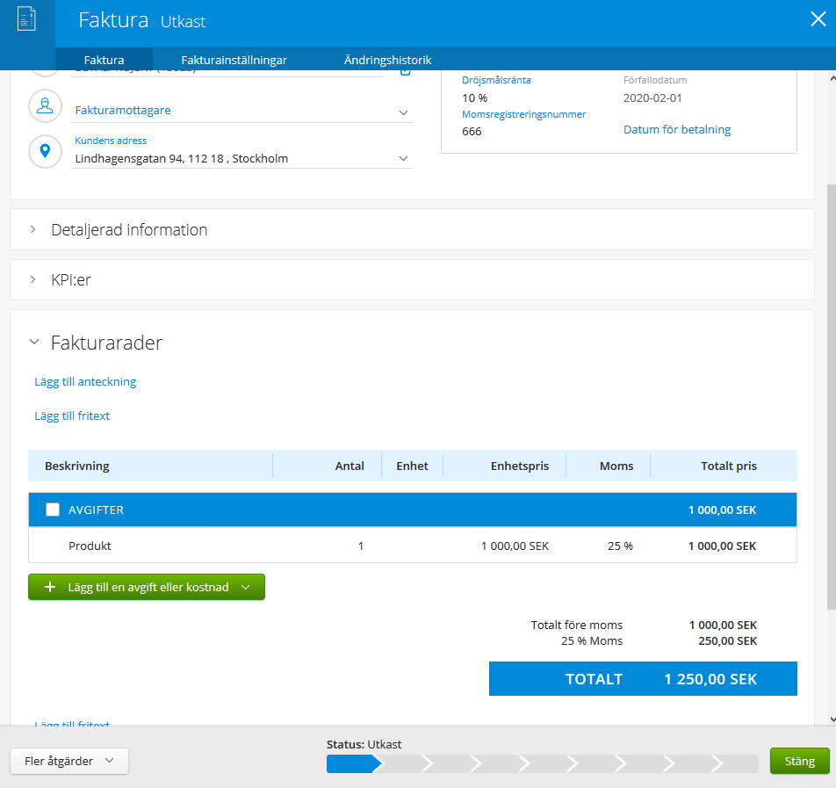Click the Kundens adress location pin icon
The image size is (836, 788).
click(45, 151)
